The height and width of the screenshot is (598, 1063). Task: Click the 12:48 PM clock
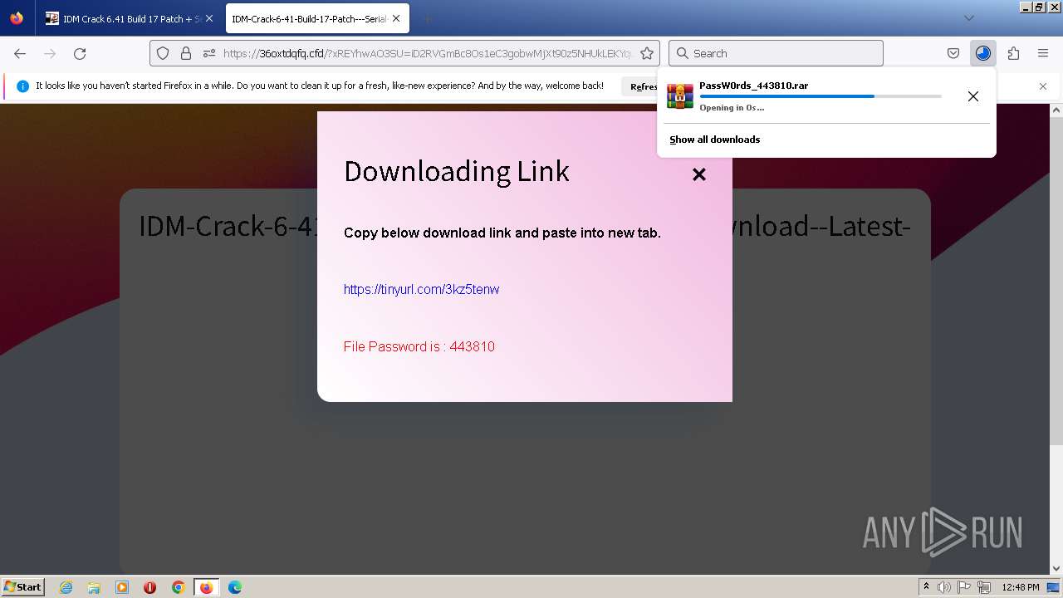pyautogui.click(x=1021, y=587)
